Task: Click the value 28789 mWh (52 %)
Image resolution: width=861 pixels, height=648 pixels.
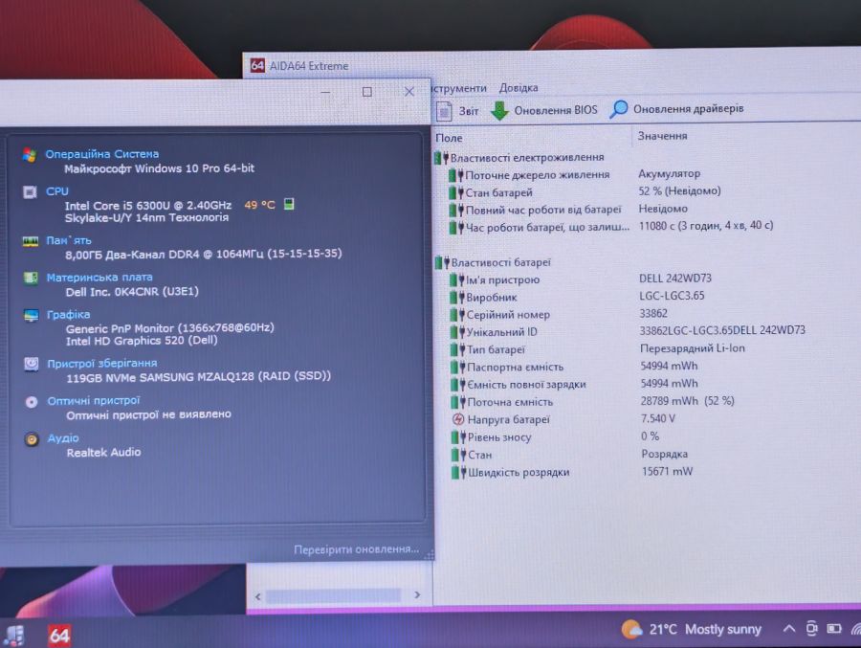Action: pyautogui.click(x=687, y=401)
